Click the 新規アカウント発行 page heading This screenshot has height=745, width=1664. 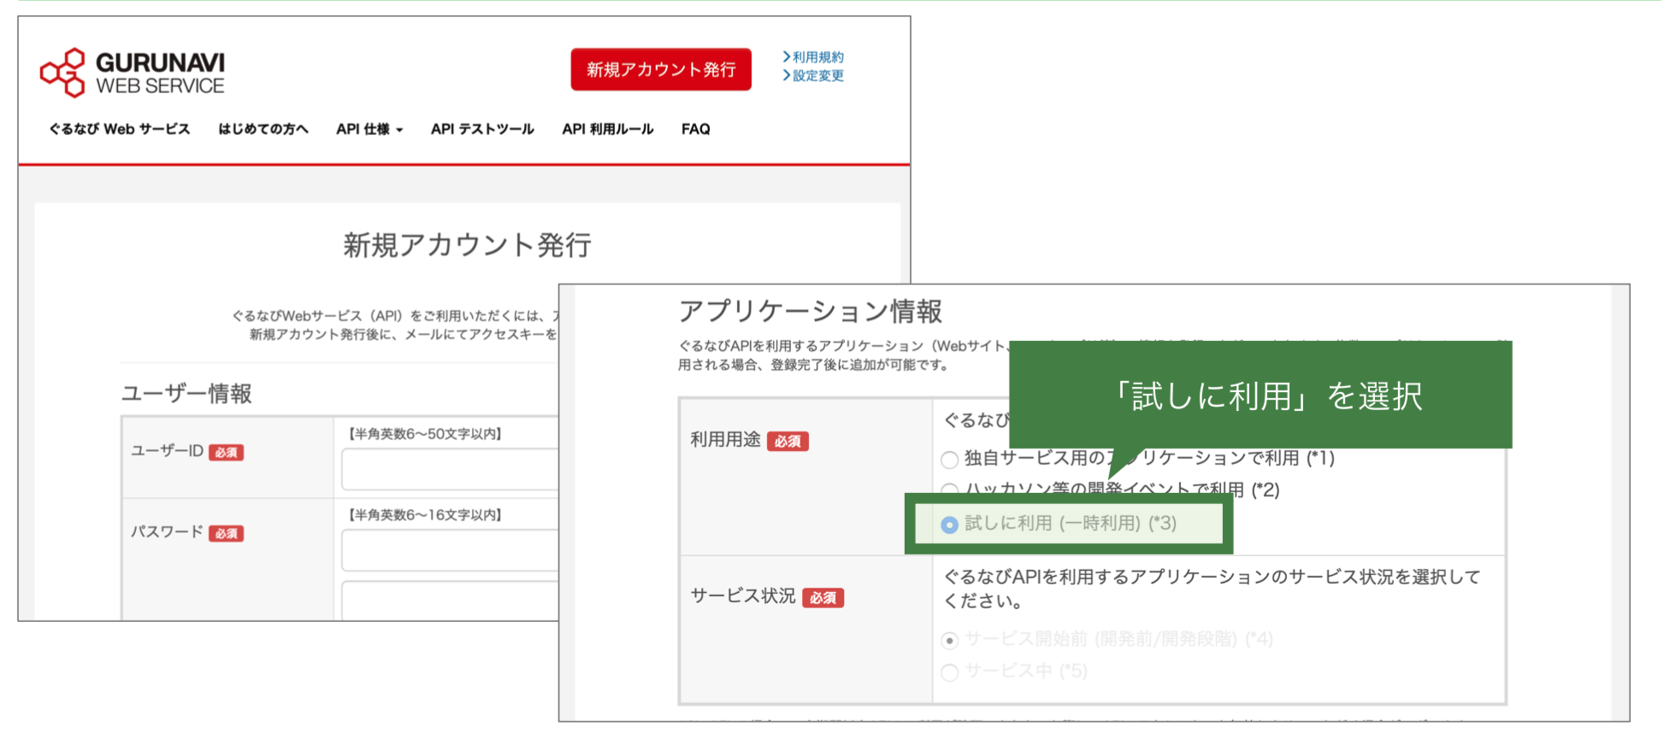click(467, 245)
